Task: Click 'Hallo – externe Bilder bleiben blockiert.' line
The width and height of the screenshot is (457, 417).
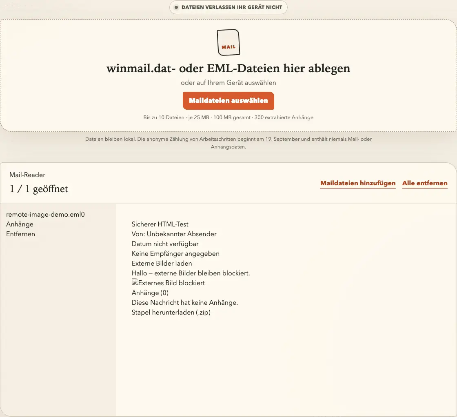Action: click(x=191, y=273)
